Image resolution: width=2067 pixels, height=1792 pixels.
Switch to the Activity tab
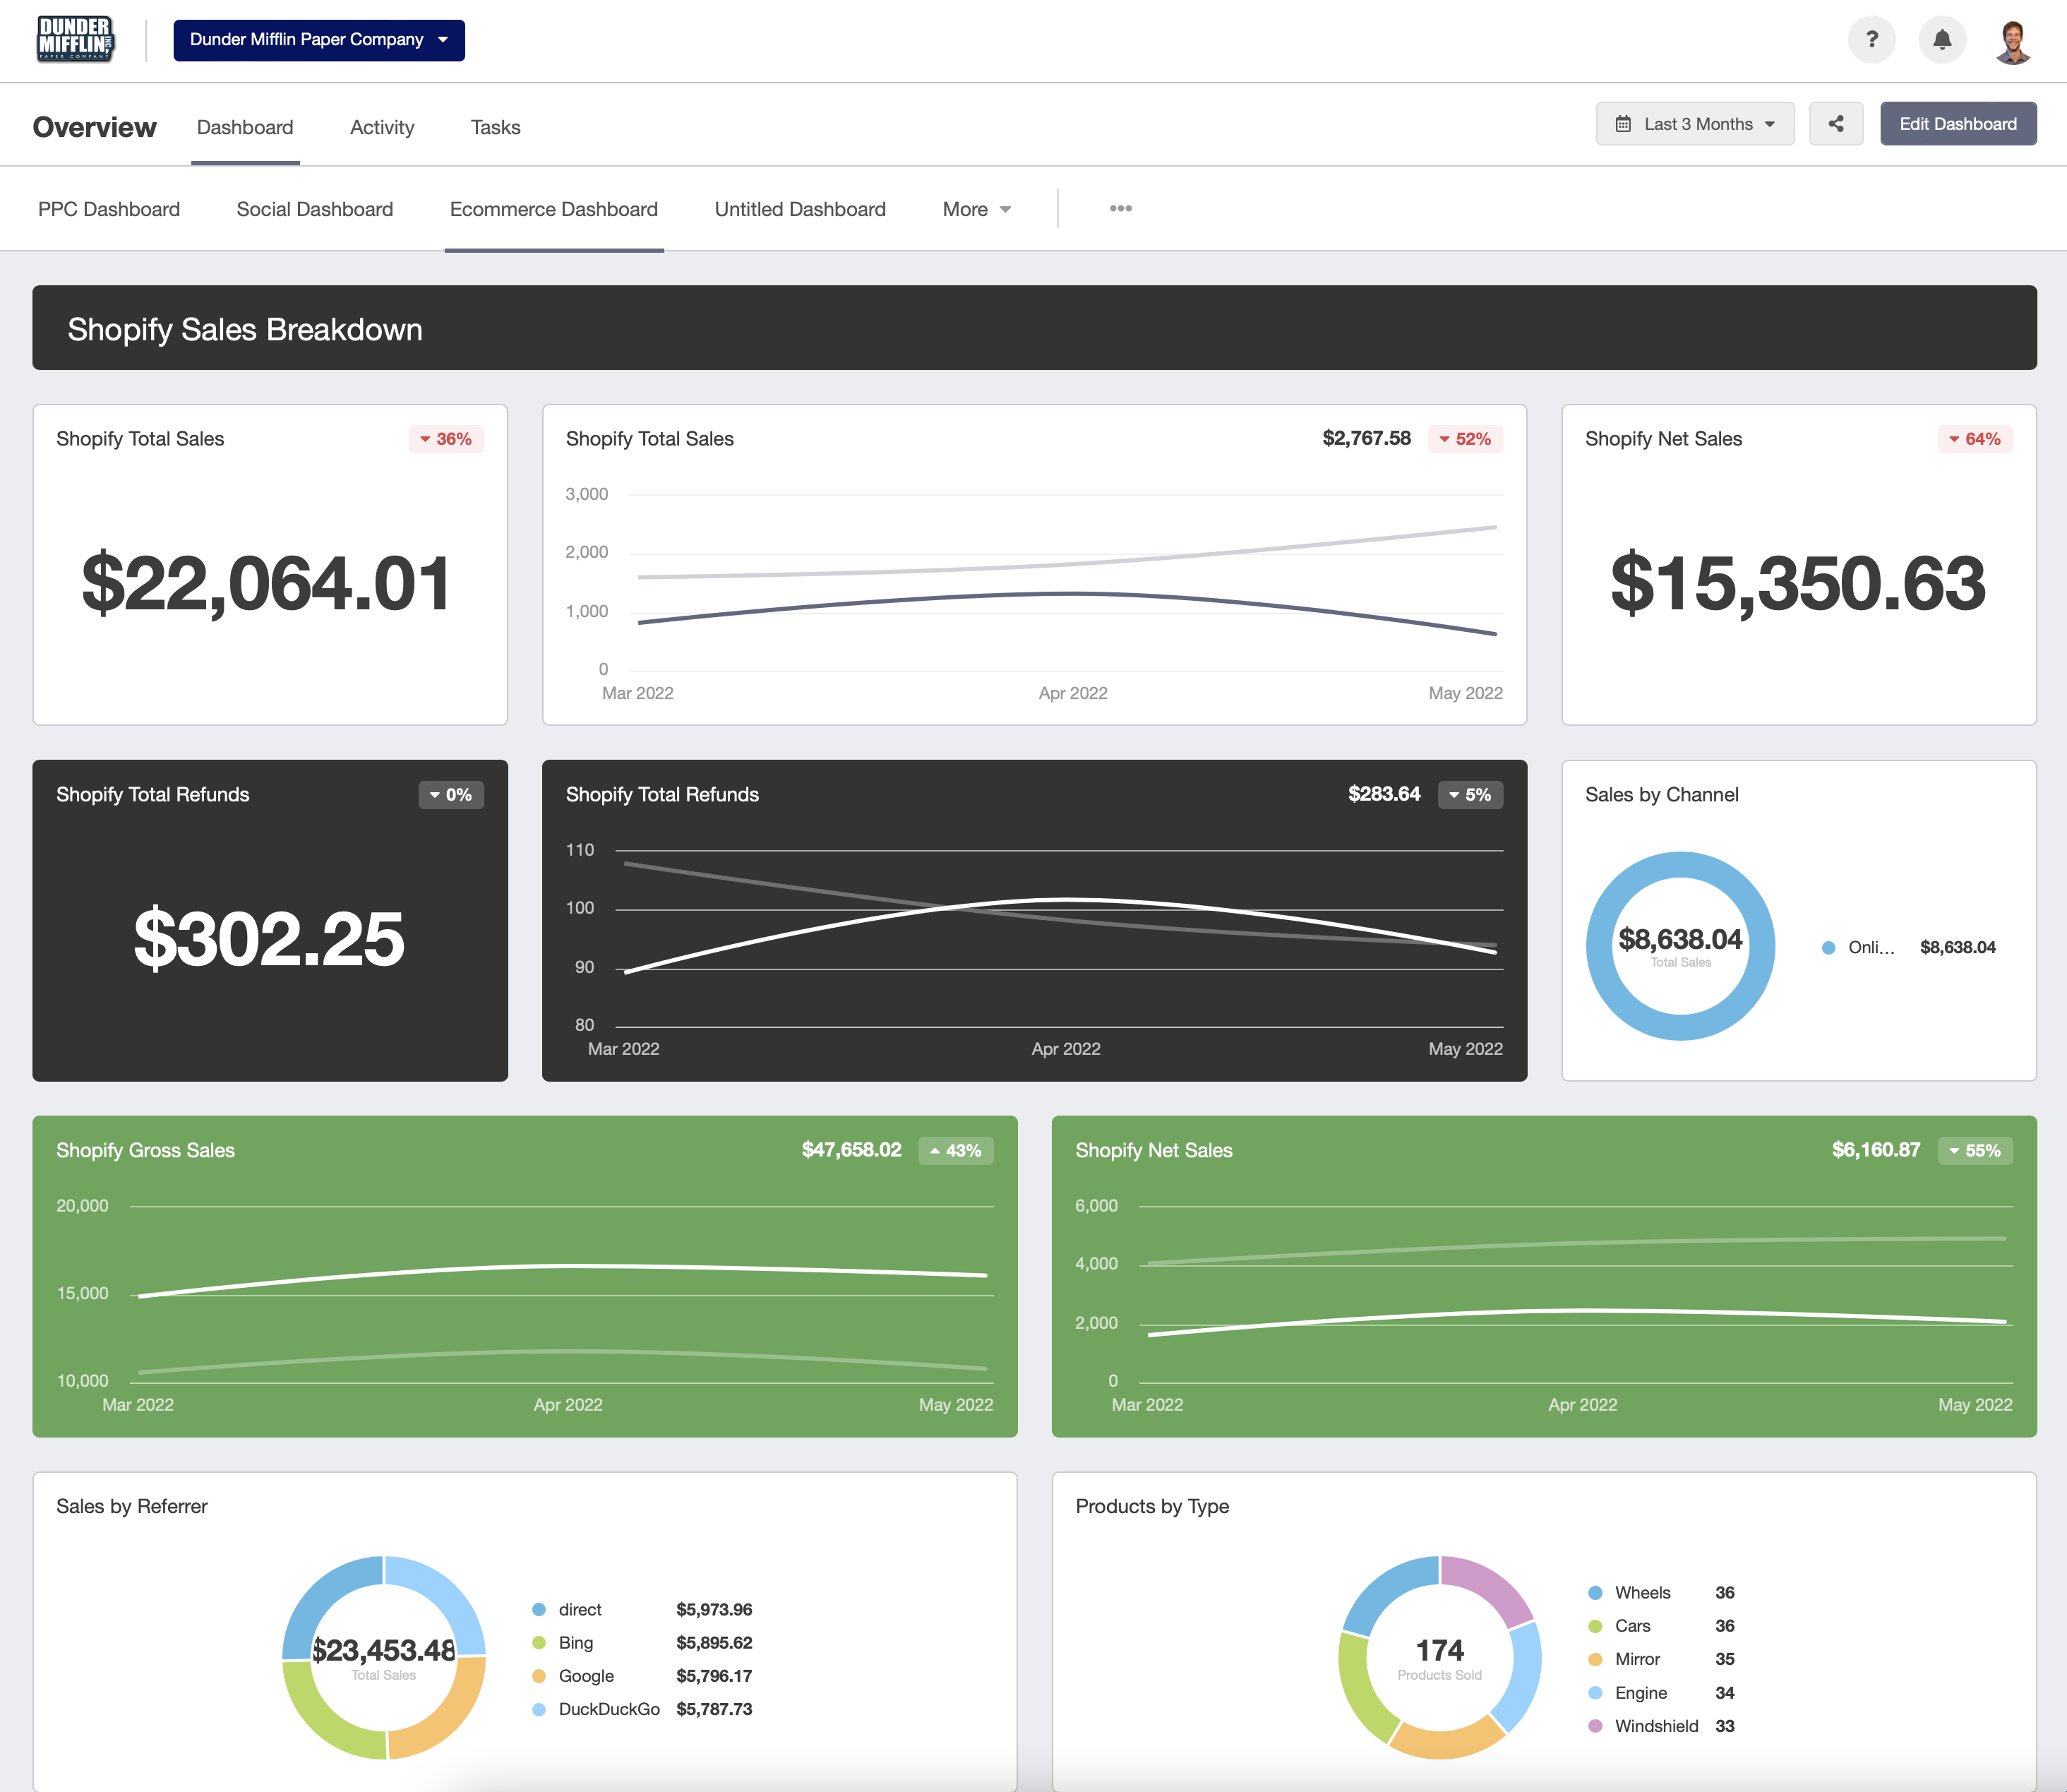[x=383, y=126]
